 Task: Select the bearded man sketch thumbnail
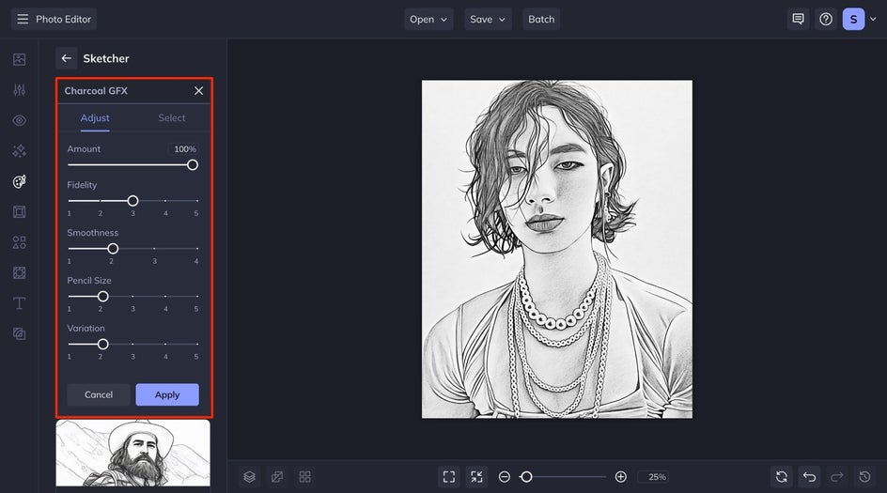pyautogui.click(x=132, y=453)
